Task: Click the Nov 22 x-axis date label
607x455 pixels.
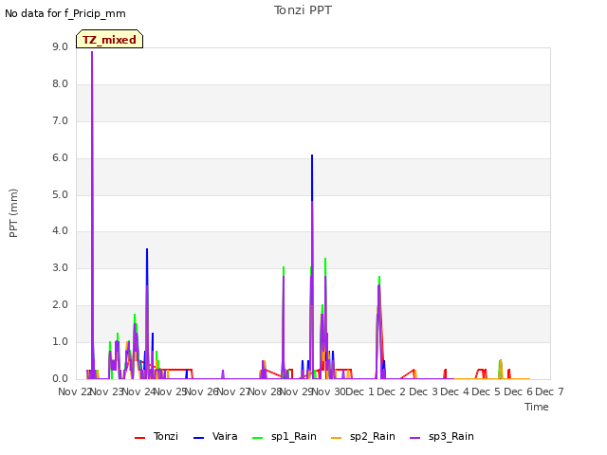Action: pos(74,391)
